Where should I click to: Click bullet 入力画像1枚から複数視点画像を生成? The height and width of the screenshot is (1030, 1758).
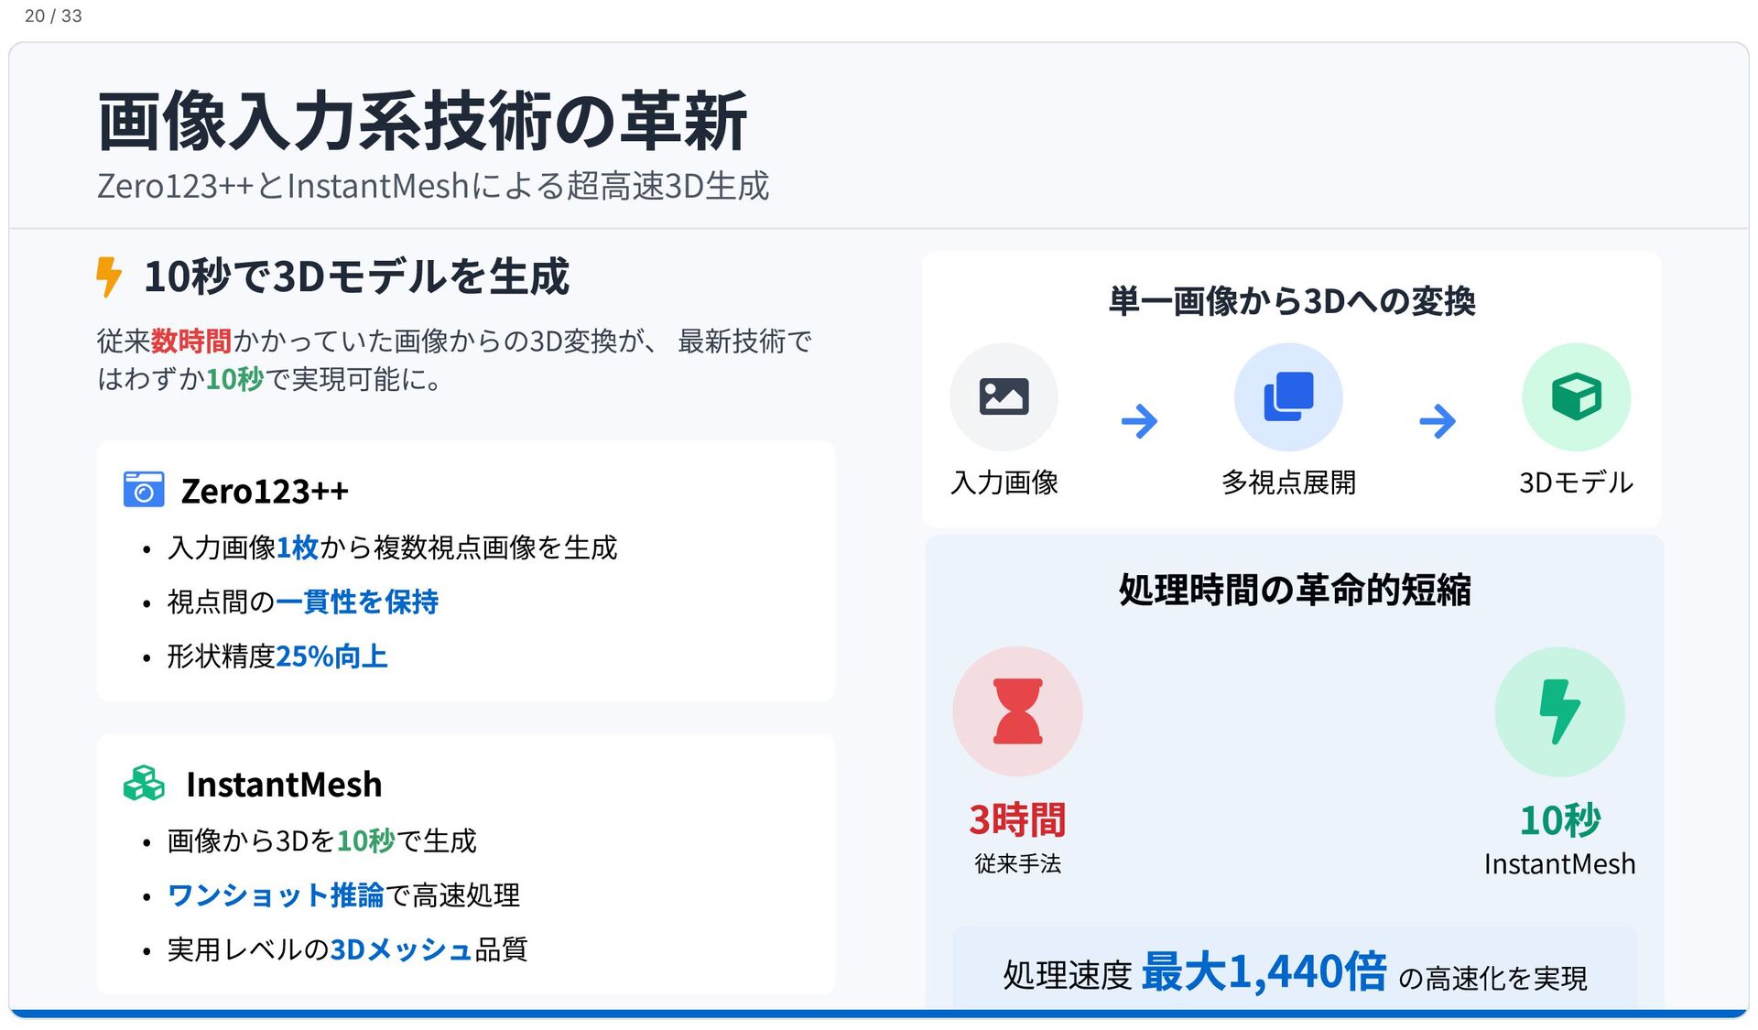(393, 548)
